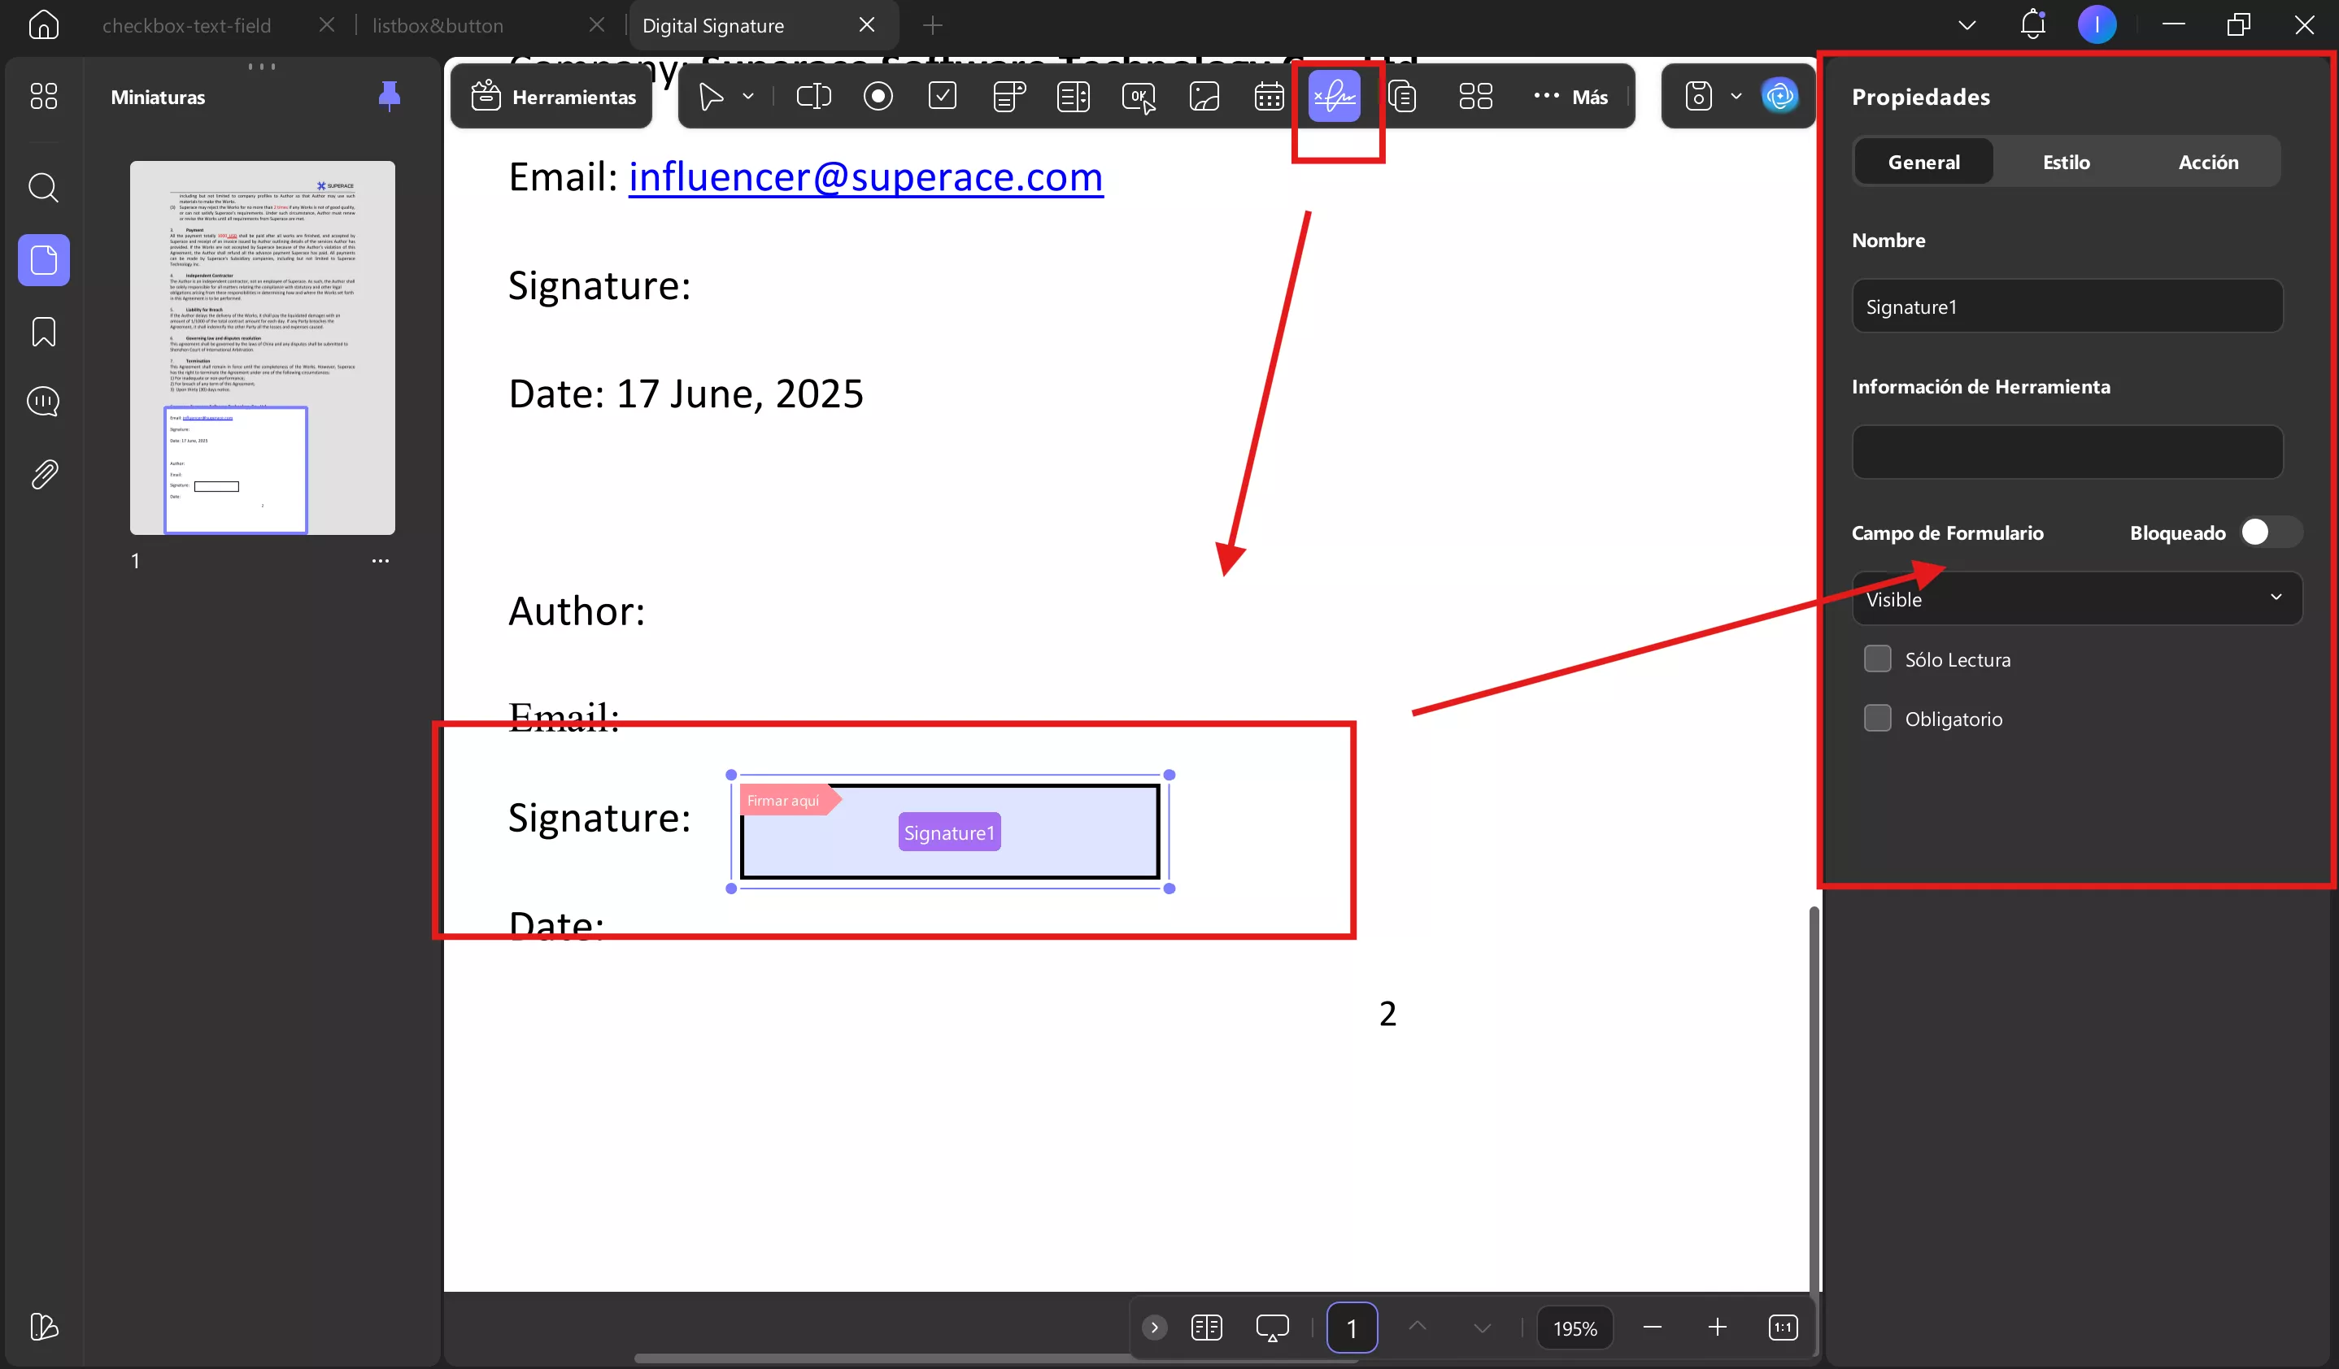Click the duplicate form fields icon
The image size is (2339, 1369).
1402,97
